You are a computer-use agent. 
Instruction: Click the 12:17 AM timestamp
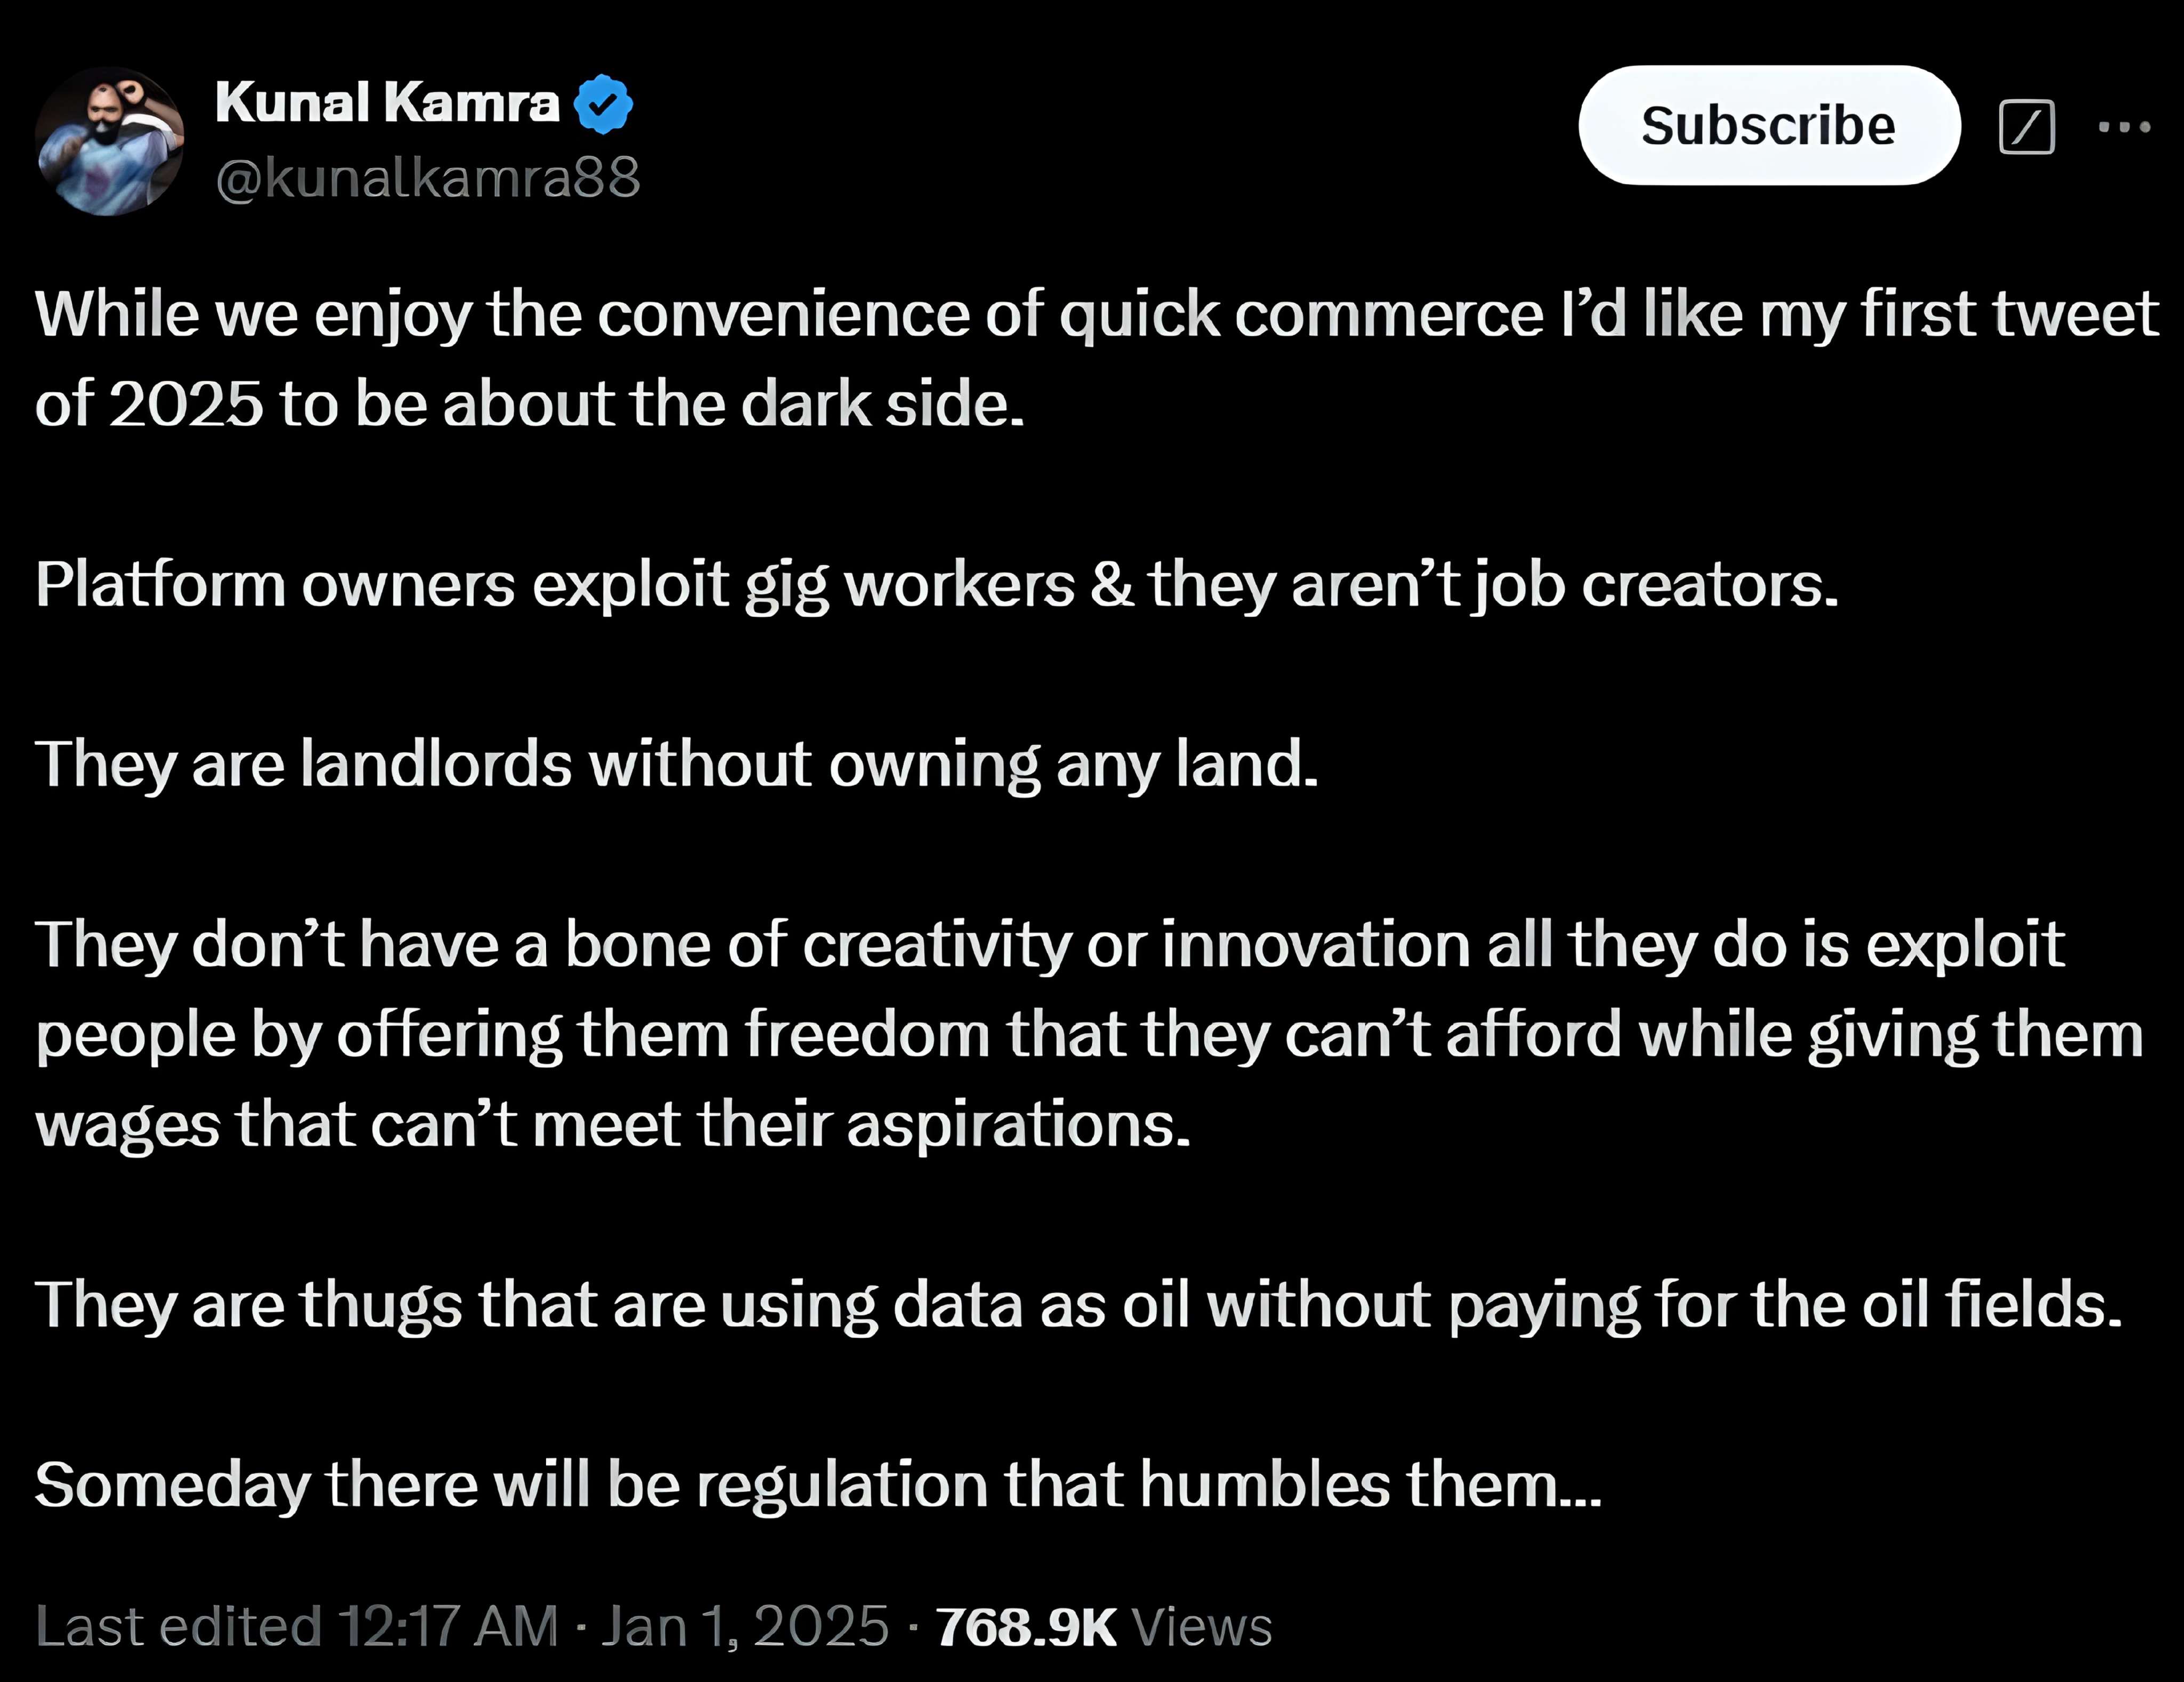[x=448, y=1626]
